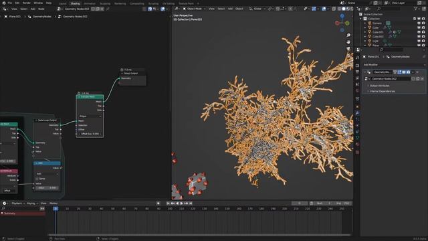Click the auto keying record dot
Screen dimensions: 428x241
pyautogui.click(x=158, y=204)
